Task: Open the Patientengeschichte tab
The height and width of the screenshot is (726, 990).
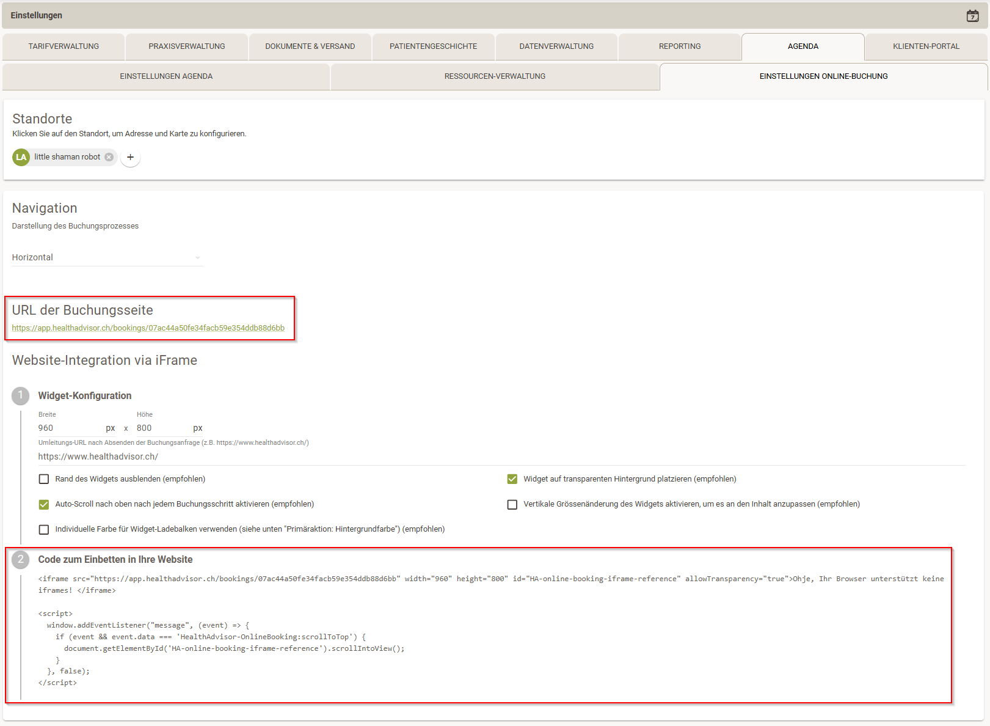Action: tap(434, 46)
